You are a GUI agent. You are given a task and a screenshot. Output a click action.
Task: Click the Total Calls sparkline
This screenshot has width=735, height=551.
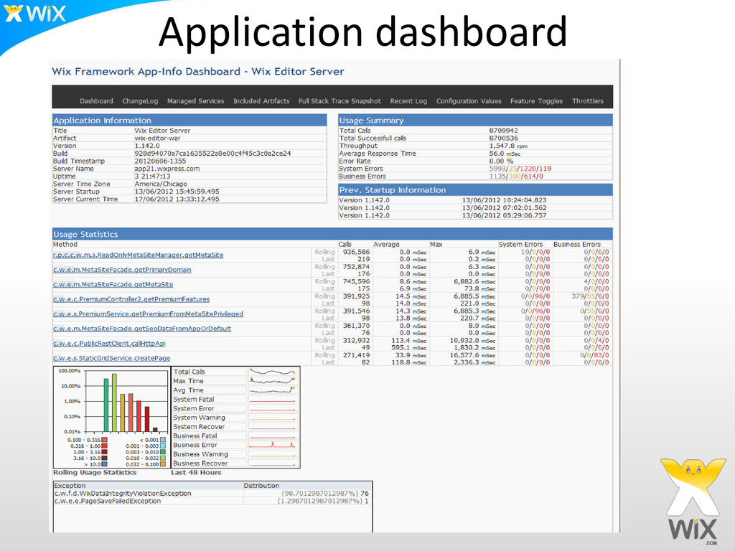point(273,372)
